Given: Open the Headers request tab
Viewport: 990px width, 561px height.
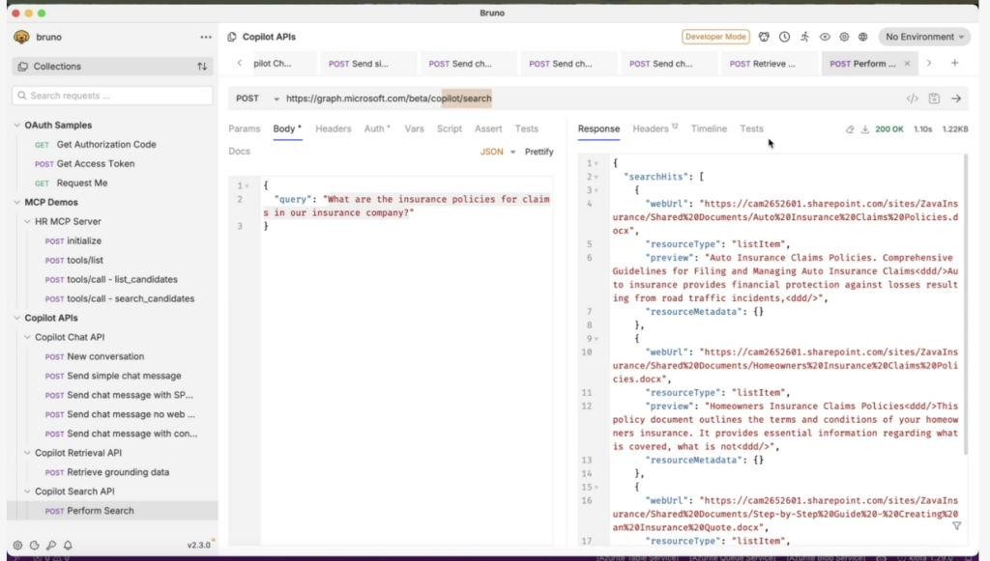Looking at the screenshot, I should pyautogui.click(x=334, y=128).
